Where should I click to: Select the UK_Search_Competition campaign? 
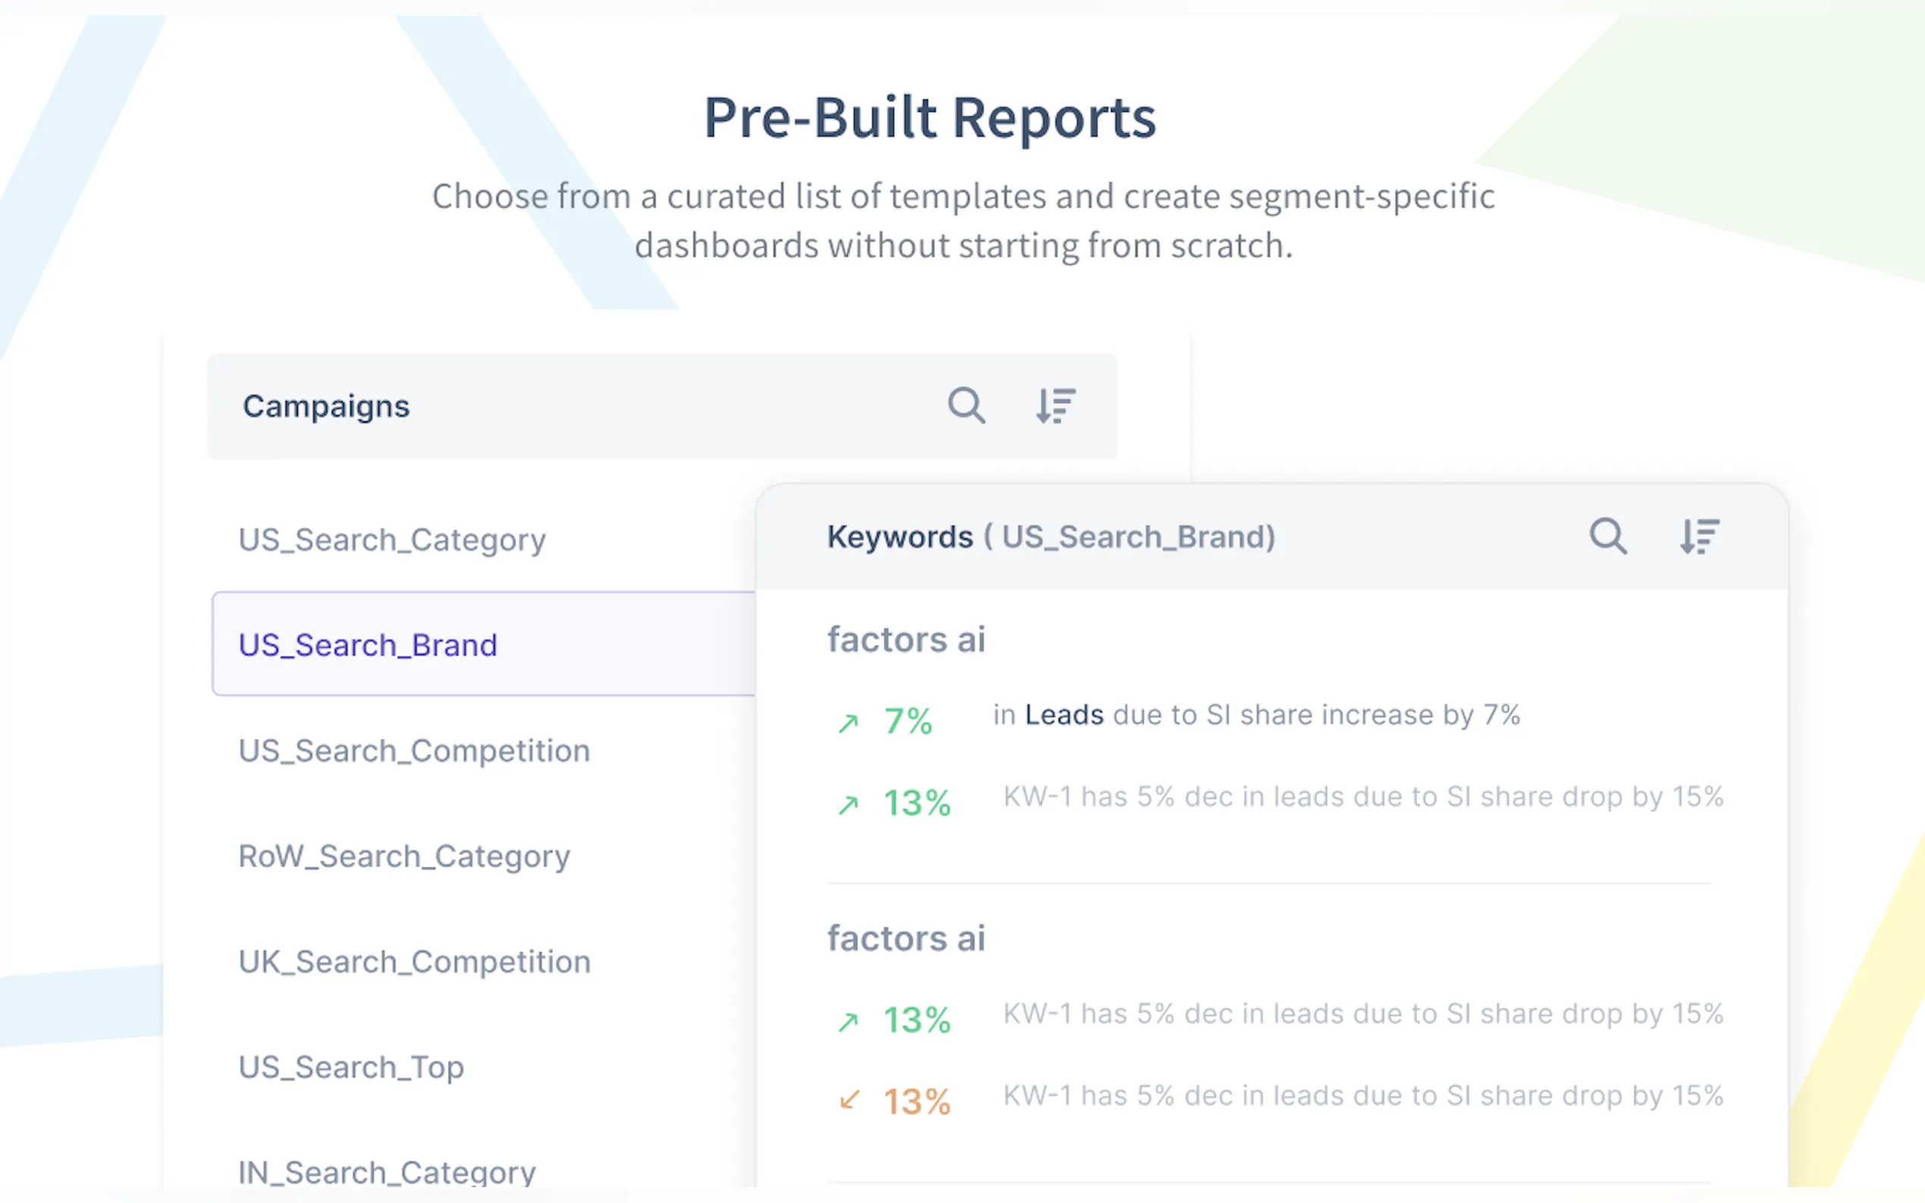pyautogui.click(x=415, y=962)
